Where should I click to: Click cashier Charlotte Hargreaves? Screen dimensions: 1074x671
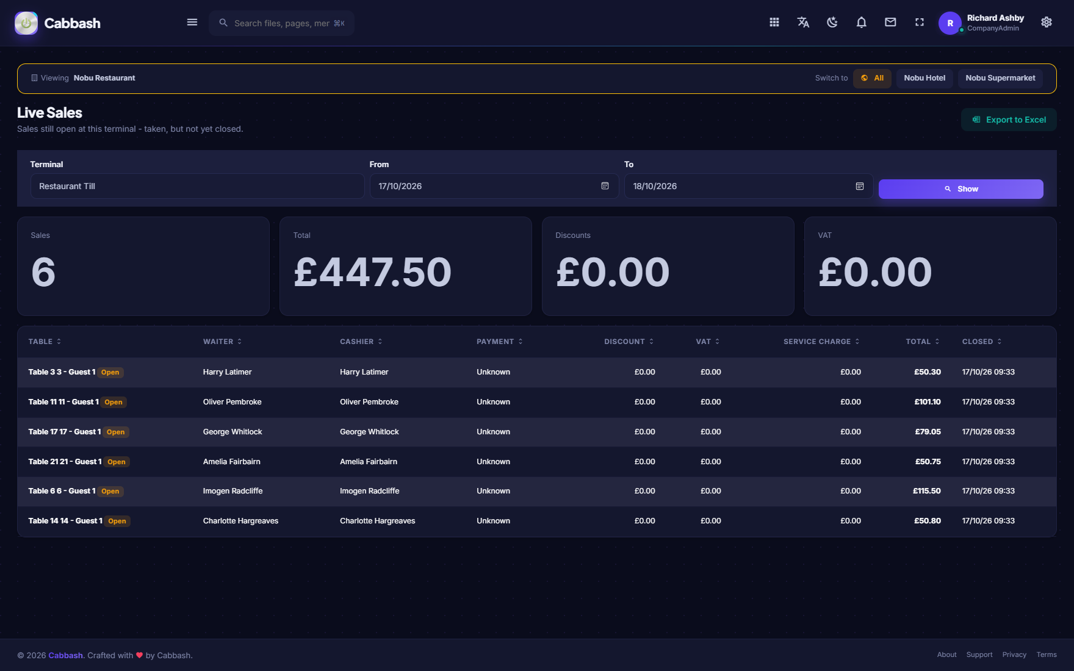377,521
